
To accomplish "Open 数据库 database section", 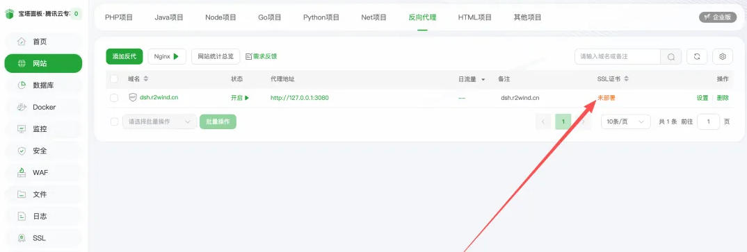I will (43, 85).
